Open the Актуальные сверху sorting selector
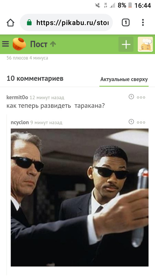155x276 pixels. [124, 80]
